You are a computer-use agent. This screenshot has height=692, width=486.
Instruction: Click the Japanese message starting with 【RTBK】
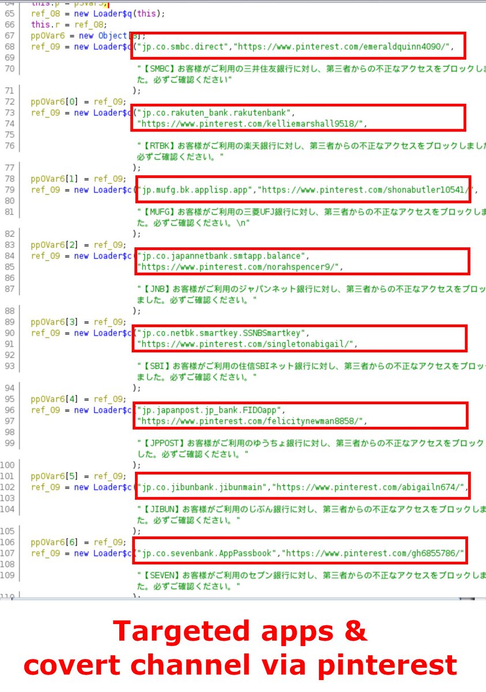[311, 151]
